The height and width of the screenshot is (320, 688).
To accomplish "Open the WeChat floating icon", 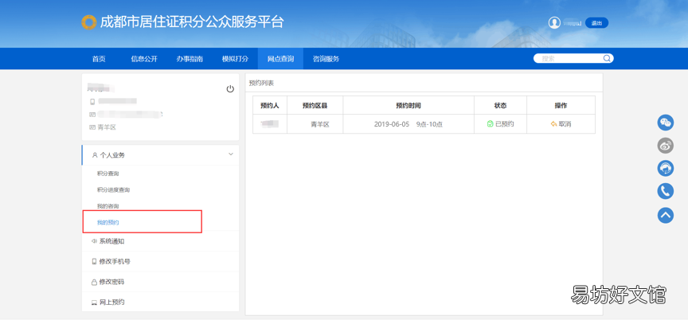I will 666,123.
